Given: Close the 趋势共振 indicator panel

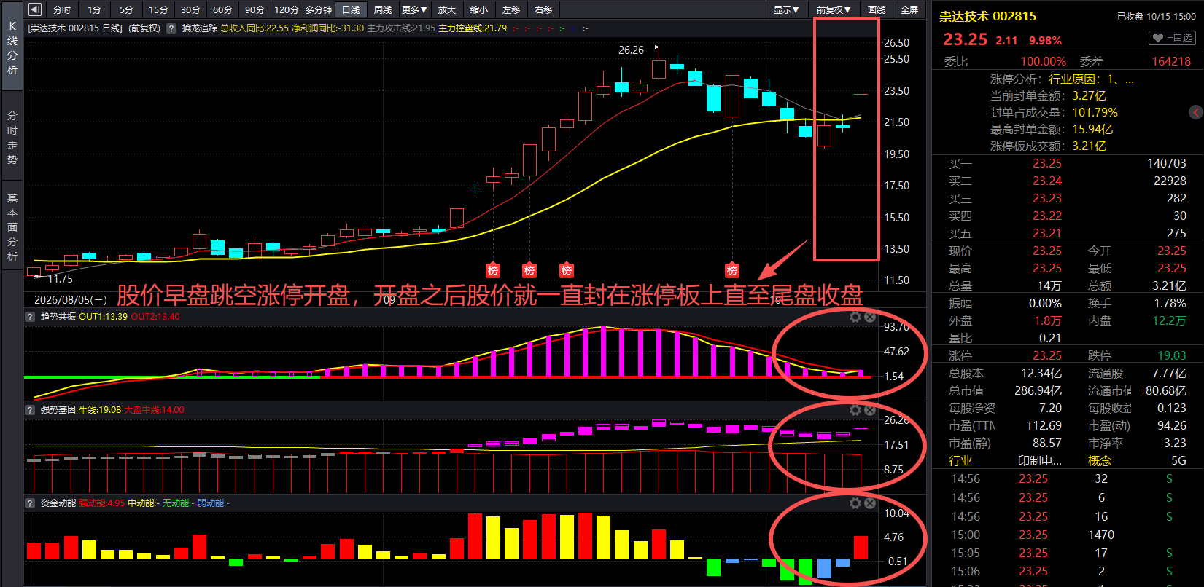Looking at the screenshot, I should tap(870, 317).
